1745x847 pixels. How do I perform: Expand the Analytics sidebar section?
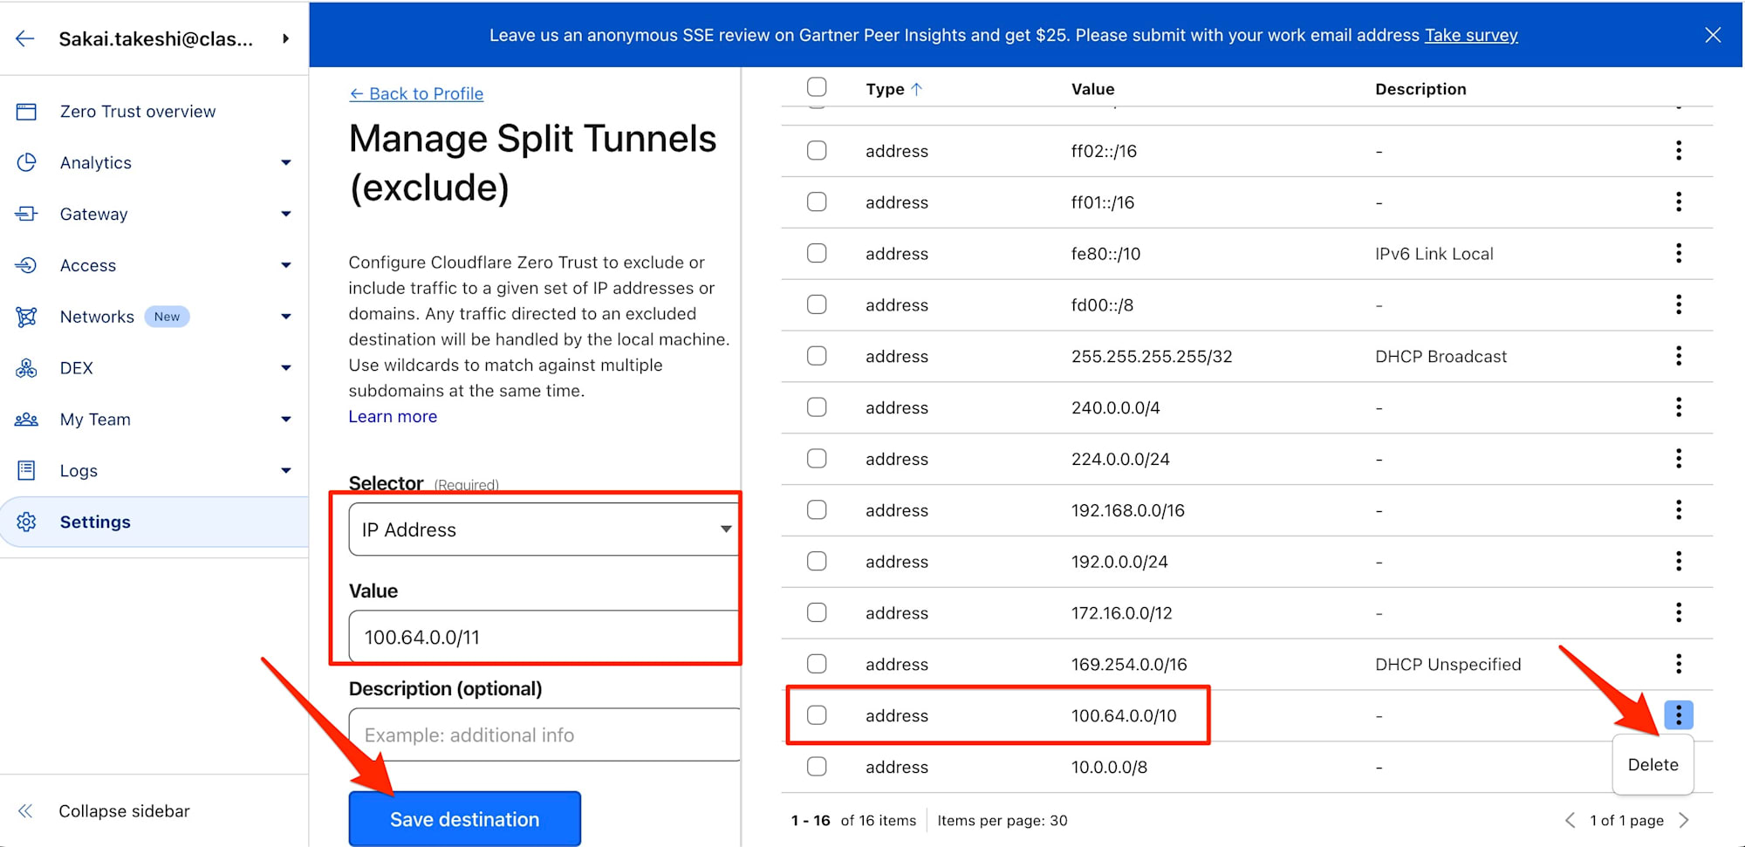(286, 163)
